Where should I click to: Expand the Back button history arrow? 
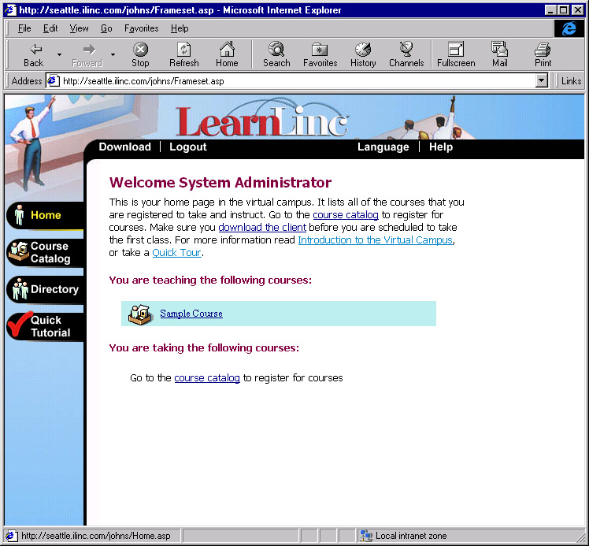click(59, 54)
